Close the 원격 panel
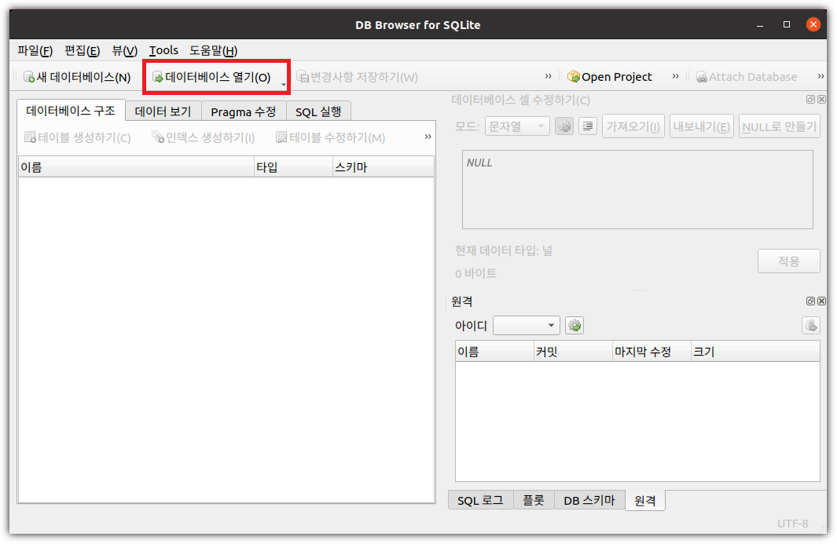 pos(821,301)
